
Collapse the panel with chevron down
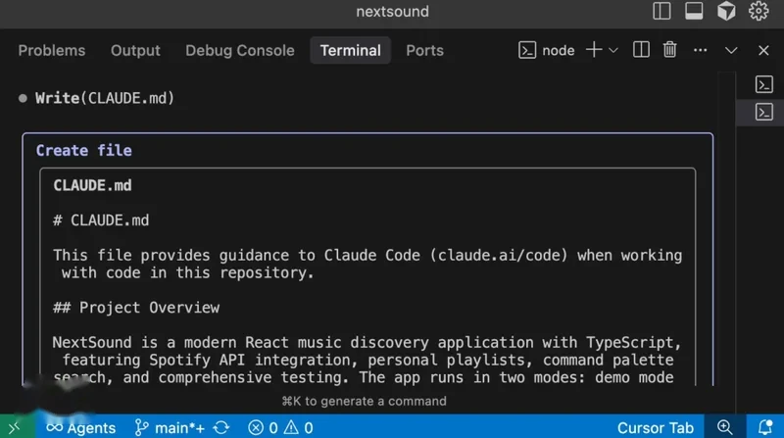[x=731, y=51]
